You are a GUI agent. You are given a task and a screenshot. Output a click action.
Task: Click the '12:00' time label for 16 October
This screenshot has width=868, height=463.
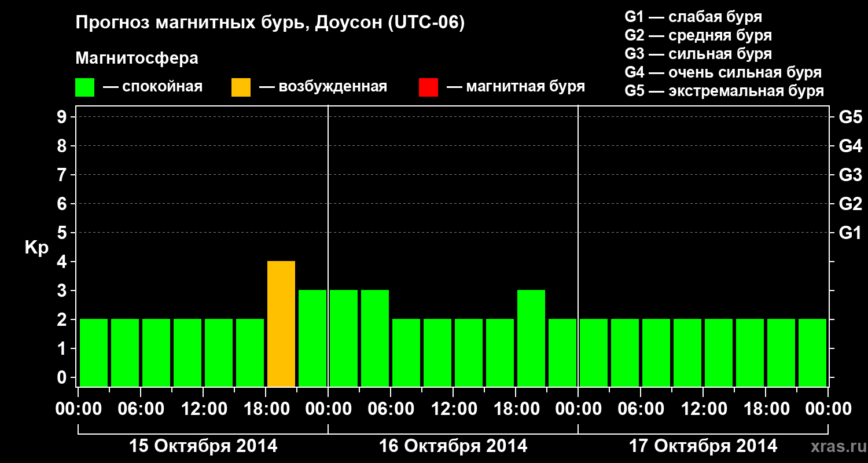click(x=453, y=409)
